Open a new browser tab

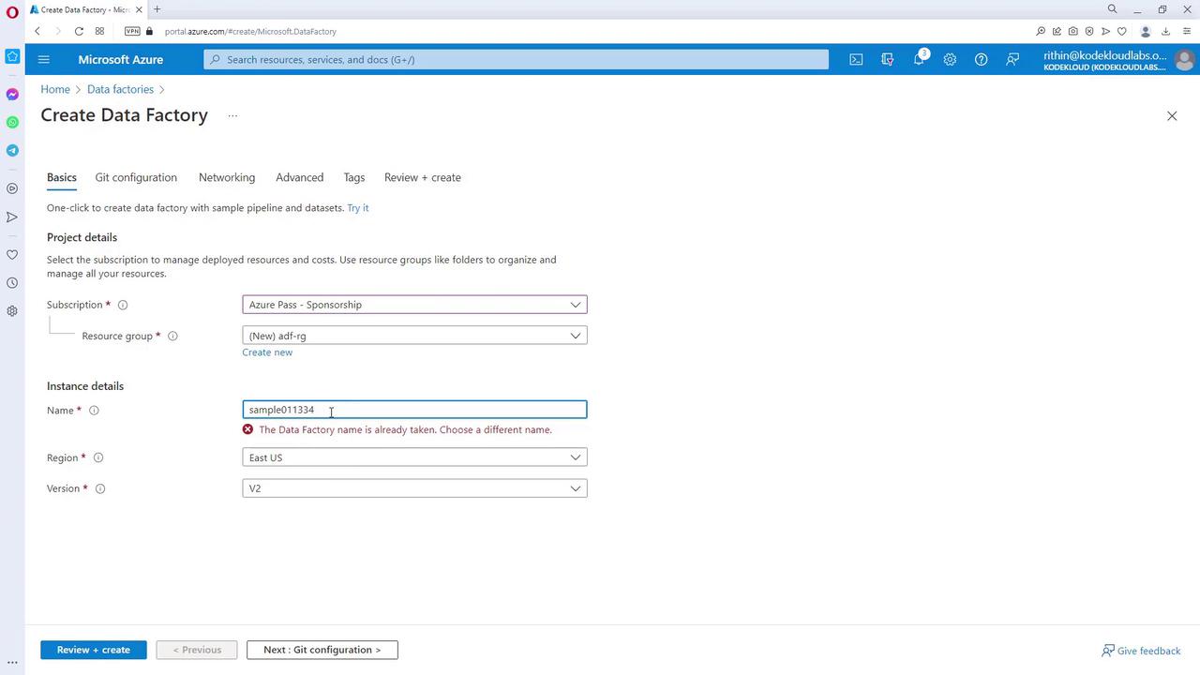tap(157, 9)
